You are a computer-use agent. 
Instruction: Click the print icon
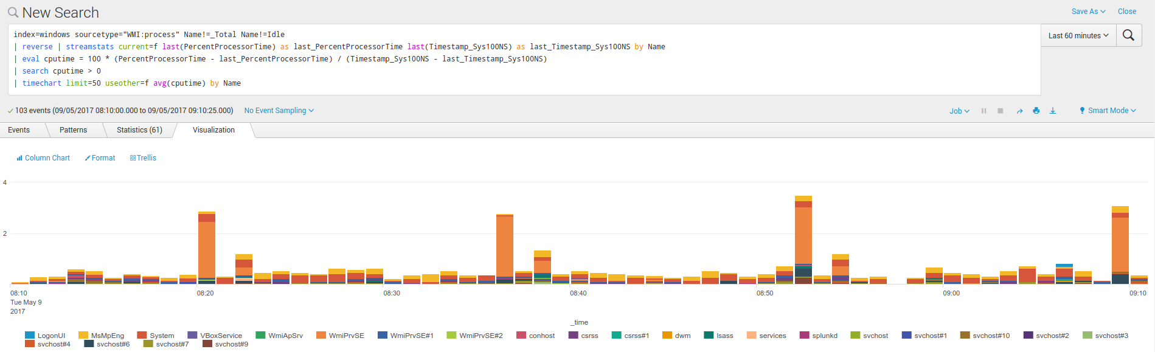pos(1036,111)
